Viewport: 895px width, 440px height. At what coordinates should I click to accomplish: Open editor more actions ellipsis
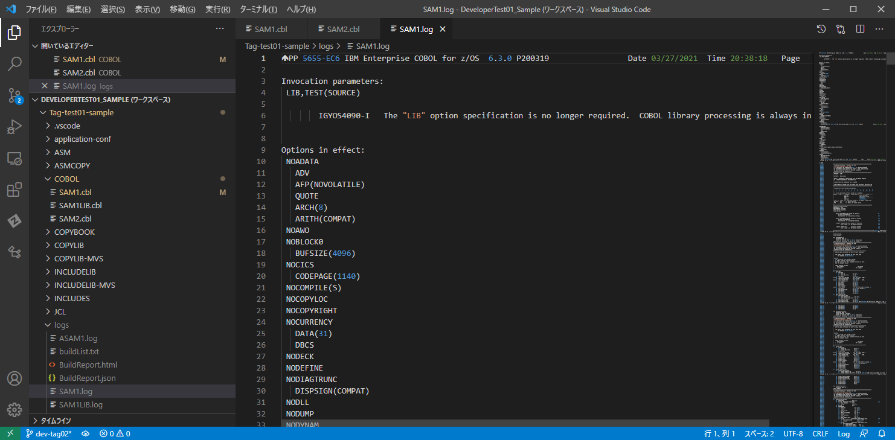880,29
